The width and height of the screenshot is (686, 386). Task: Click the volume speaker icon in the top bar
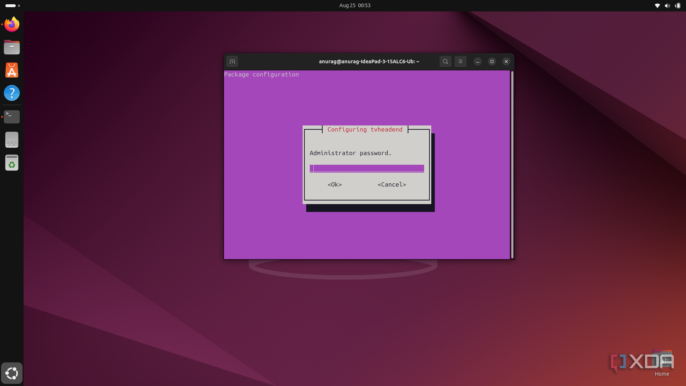pos(667,5)
